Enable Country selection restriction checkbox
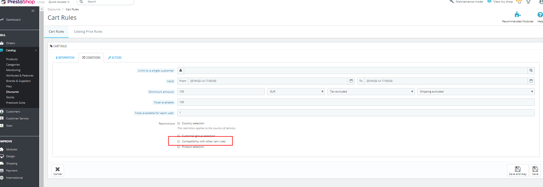This screenshot has width=543, height=187. 178,123
